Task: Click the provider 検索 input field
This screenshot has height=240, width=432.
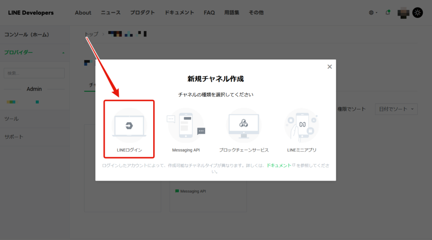Action: pyautogui.click(x=34, y=73)
